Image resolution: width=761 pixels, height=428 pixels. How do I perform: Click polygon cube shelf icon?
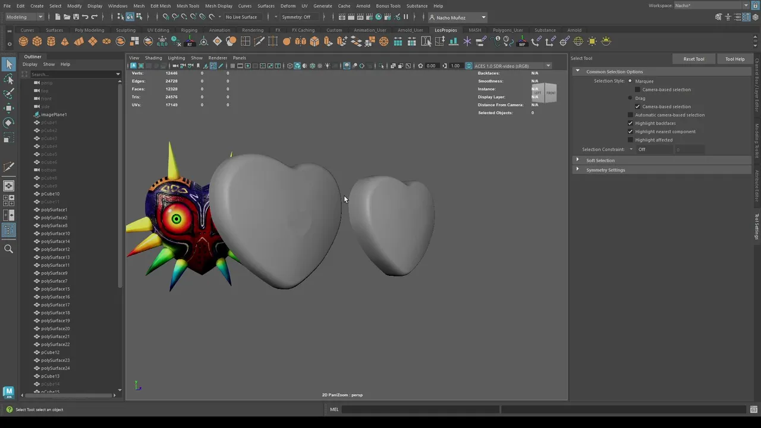(37, 41)
